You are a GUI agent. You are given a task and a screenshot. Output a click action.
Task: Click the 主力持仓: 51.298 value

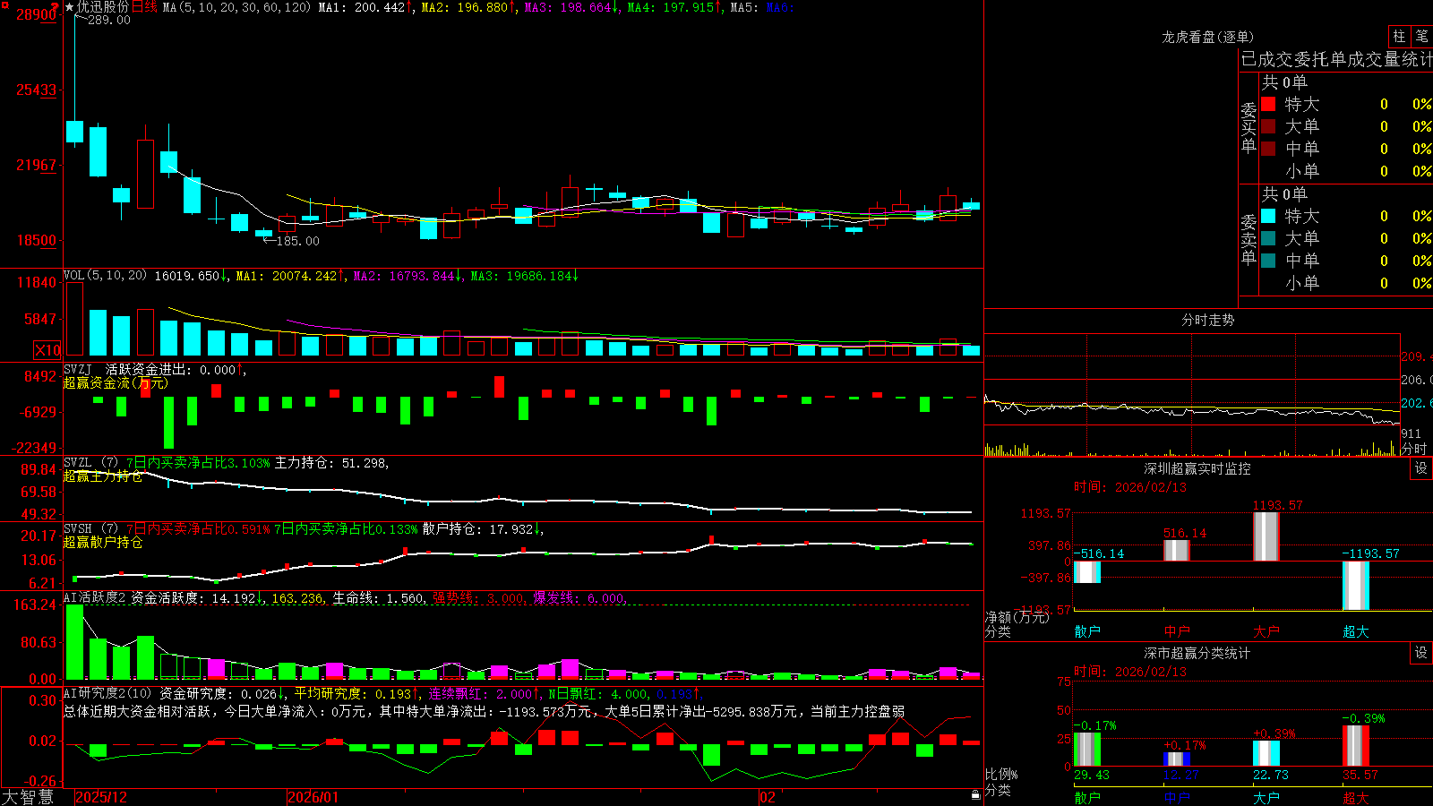pos(331,463)
